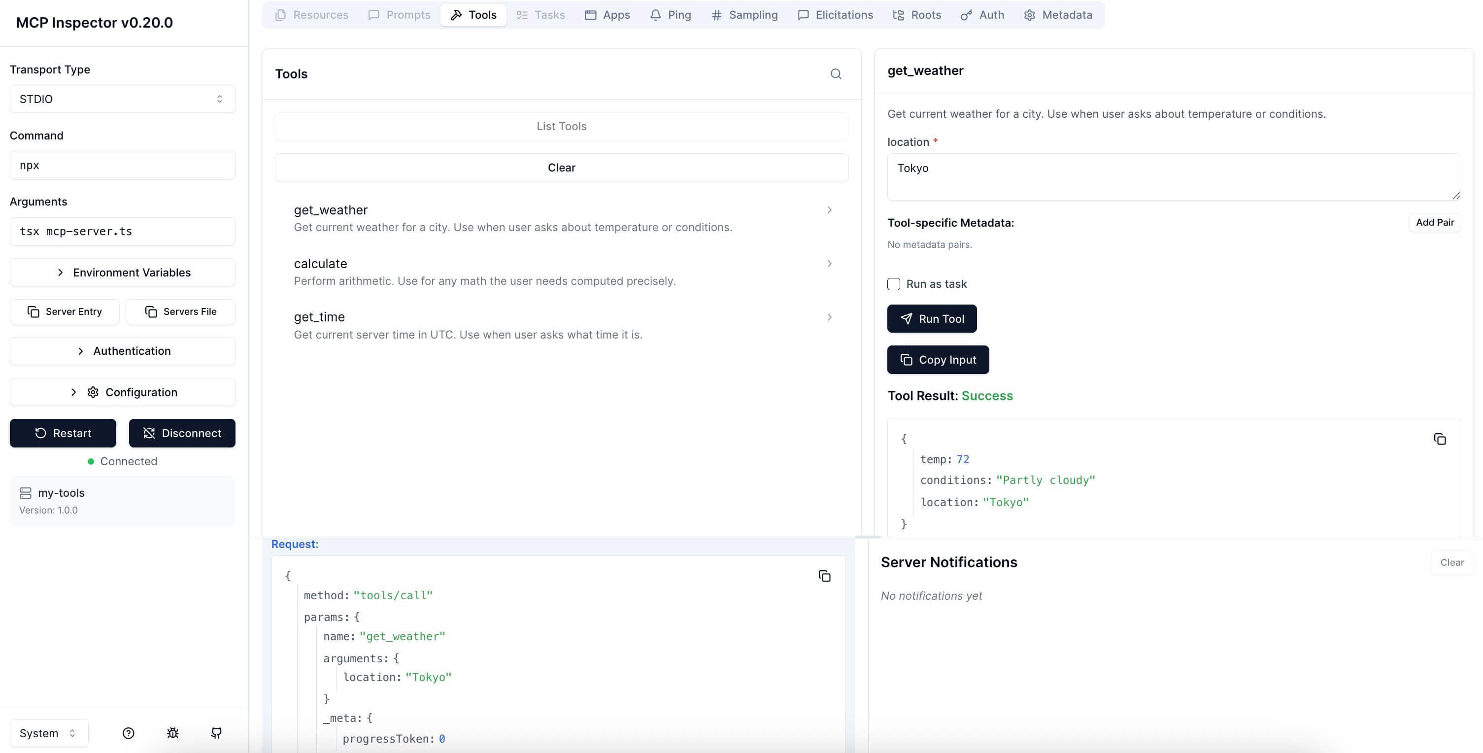Viewport: 1483px width, 753px height.
Task: Open the calculate tool chevron
Action: pyautogui.click(x=829, y=264)
